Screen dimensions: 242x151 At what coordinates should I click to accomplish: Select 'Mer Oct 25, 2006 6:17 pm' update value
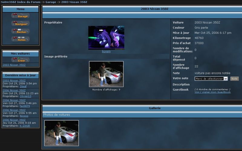coord(213,33)
